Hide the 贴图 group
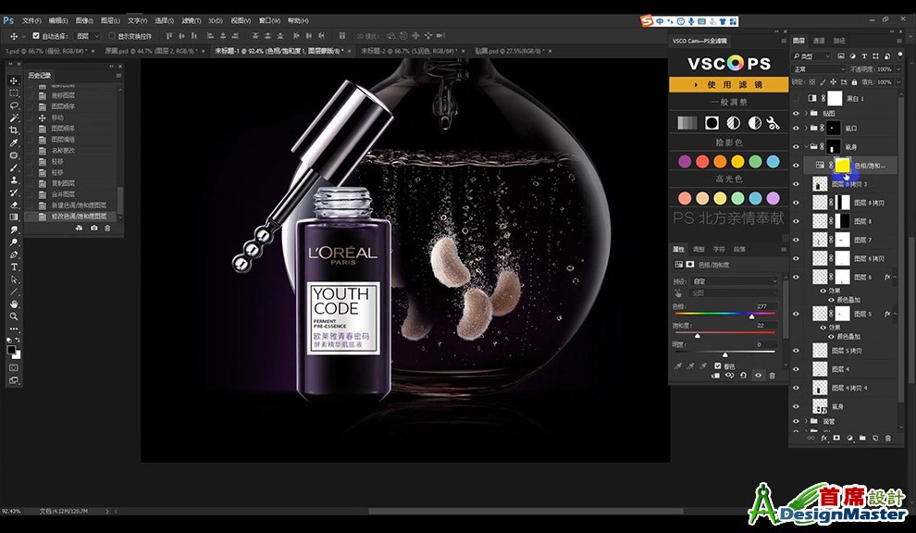The width and height of the screenshot is (916, 533). 796,114
